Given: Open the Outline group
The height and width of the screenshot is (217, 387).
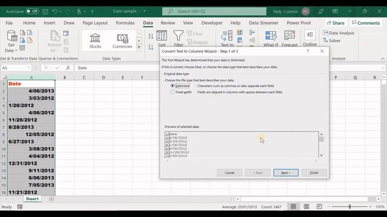Looking at the screenshot, I should (310, 38).
